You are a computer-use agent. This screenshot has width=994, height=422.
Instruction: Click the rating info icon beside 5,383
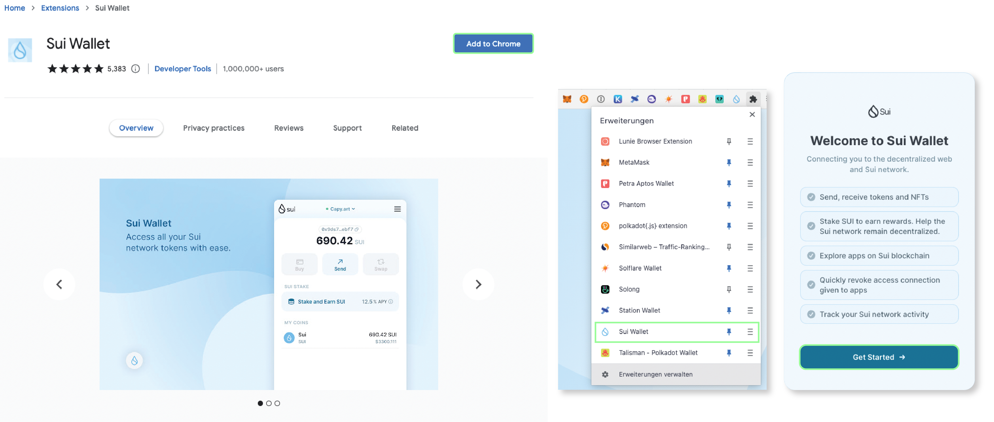tap(135, 69)
